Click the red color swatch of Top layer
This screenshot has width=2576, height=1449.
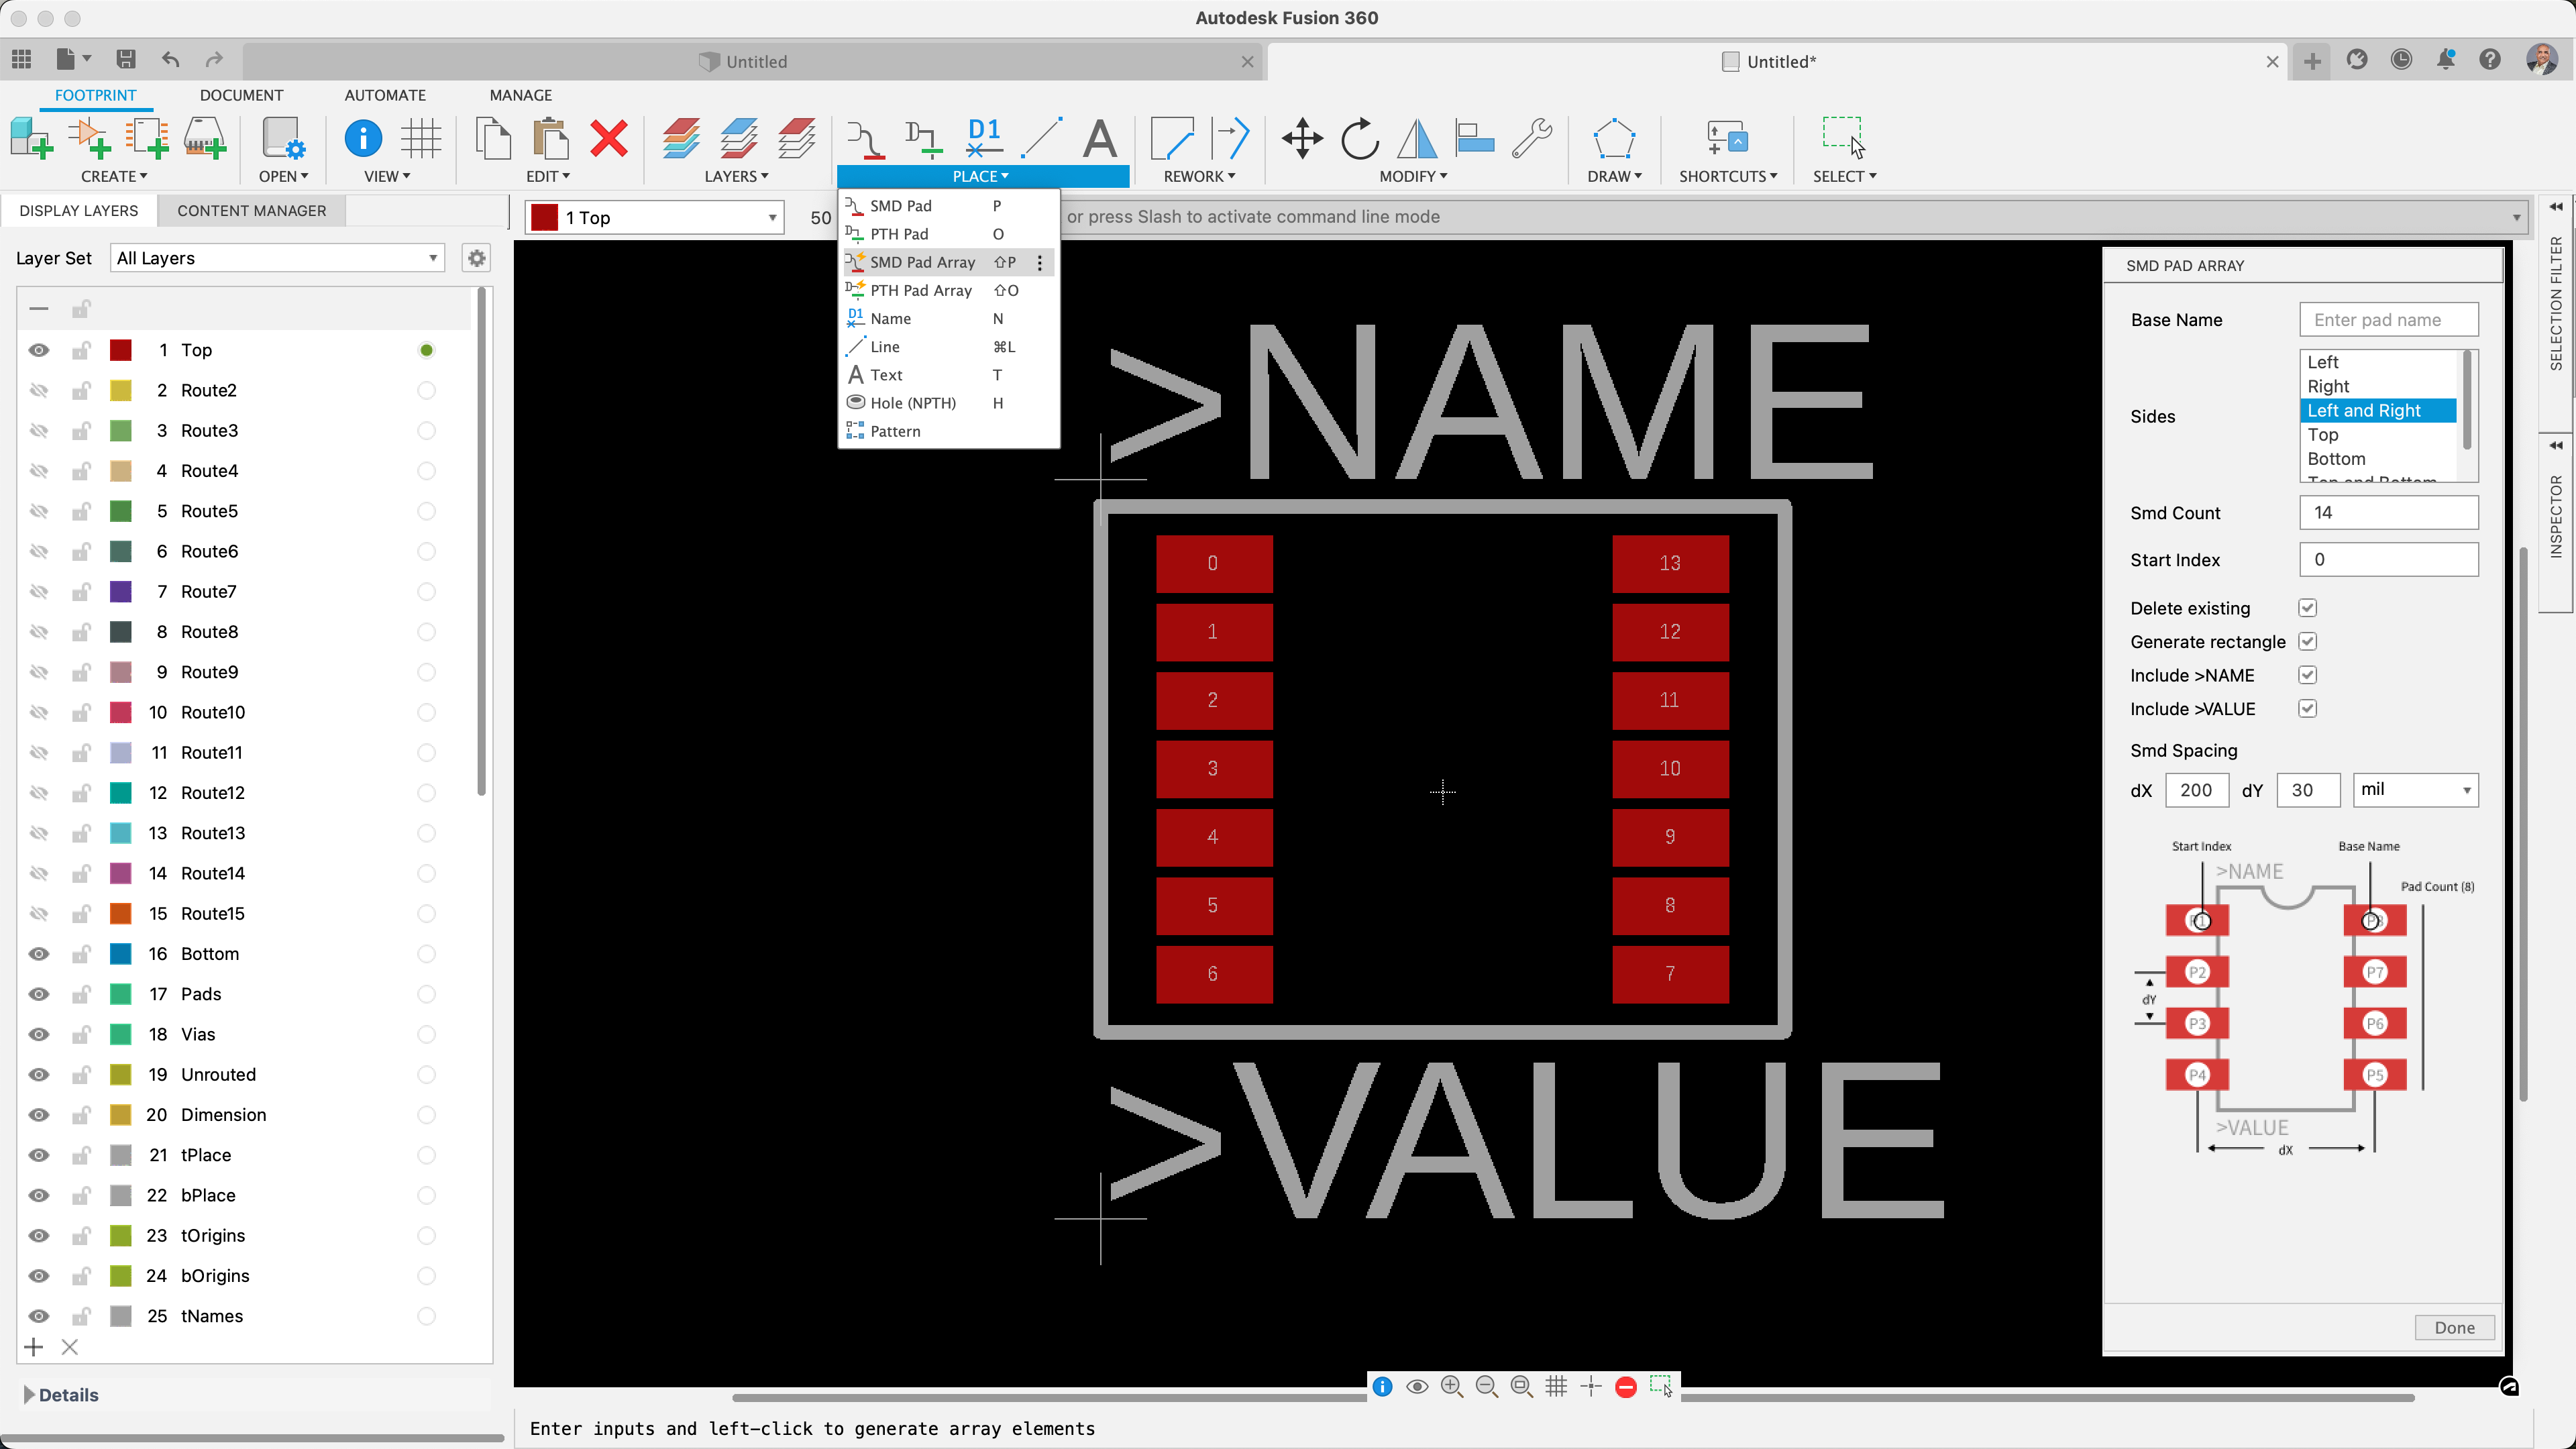click(x=121, y=350)
